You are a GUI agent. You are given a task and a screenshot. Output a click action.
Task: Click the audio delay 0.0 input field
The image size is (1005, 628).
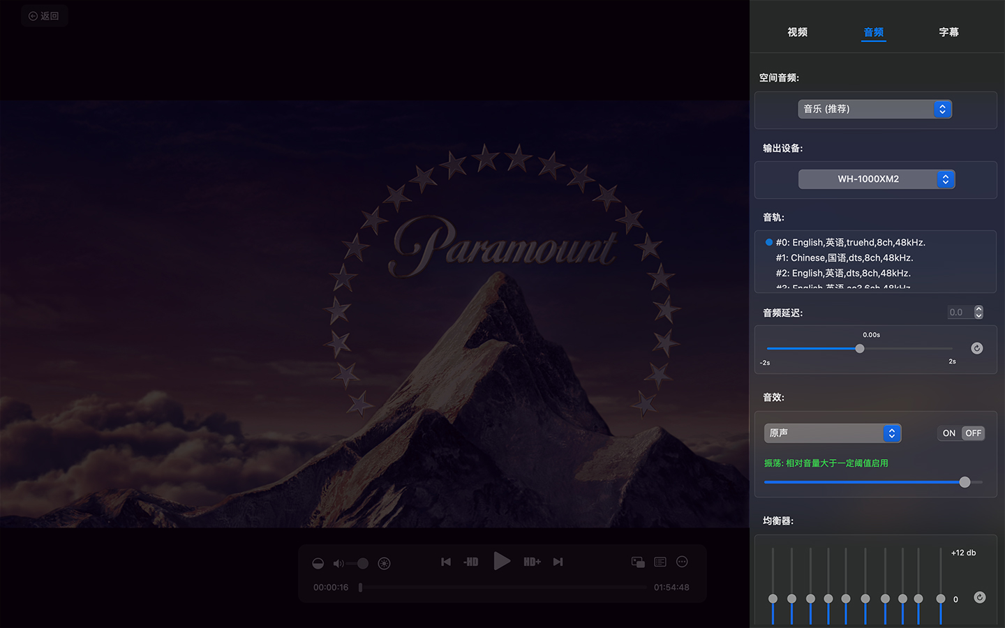960,313
